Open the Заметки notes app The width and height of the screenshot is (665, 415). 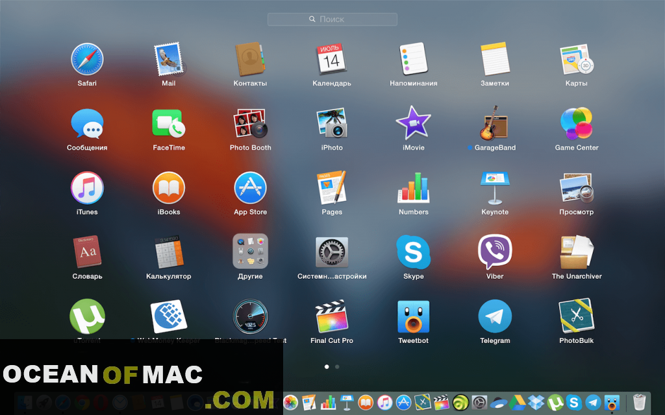pos(495,59)
